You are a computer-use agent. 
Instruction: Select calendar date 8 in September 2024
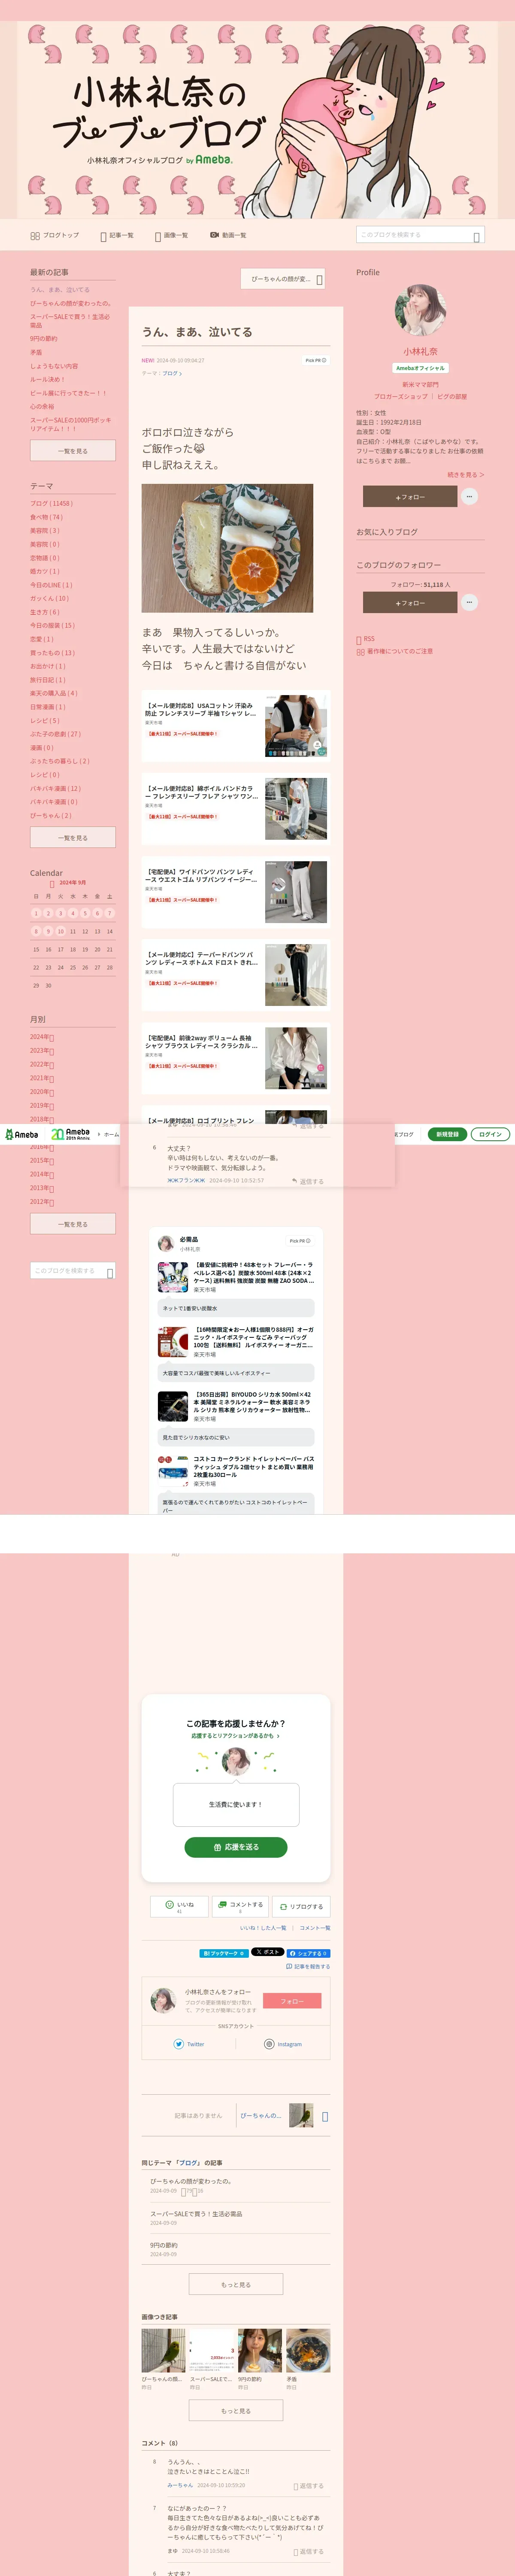(36, 931)
